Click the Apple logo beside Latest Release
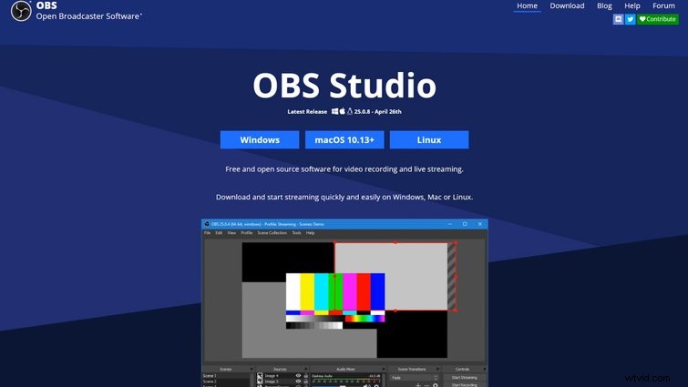Screen dimensions: 688x387 [x=343, y=111]
